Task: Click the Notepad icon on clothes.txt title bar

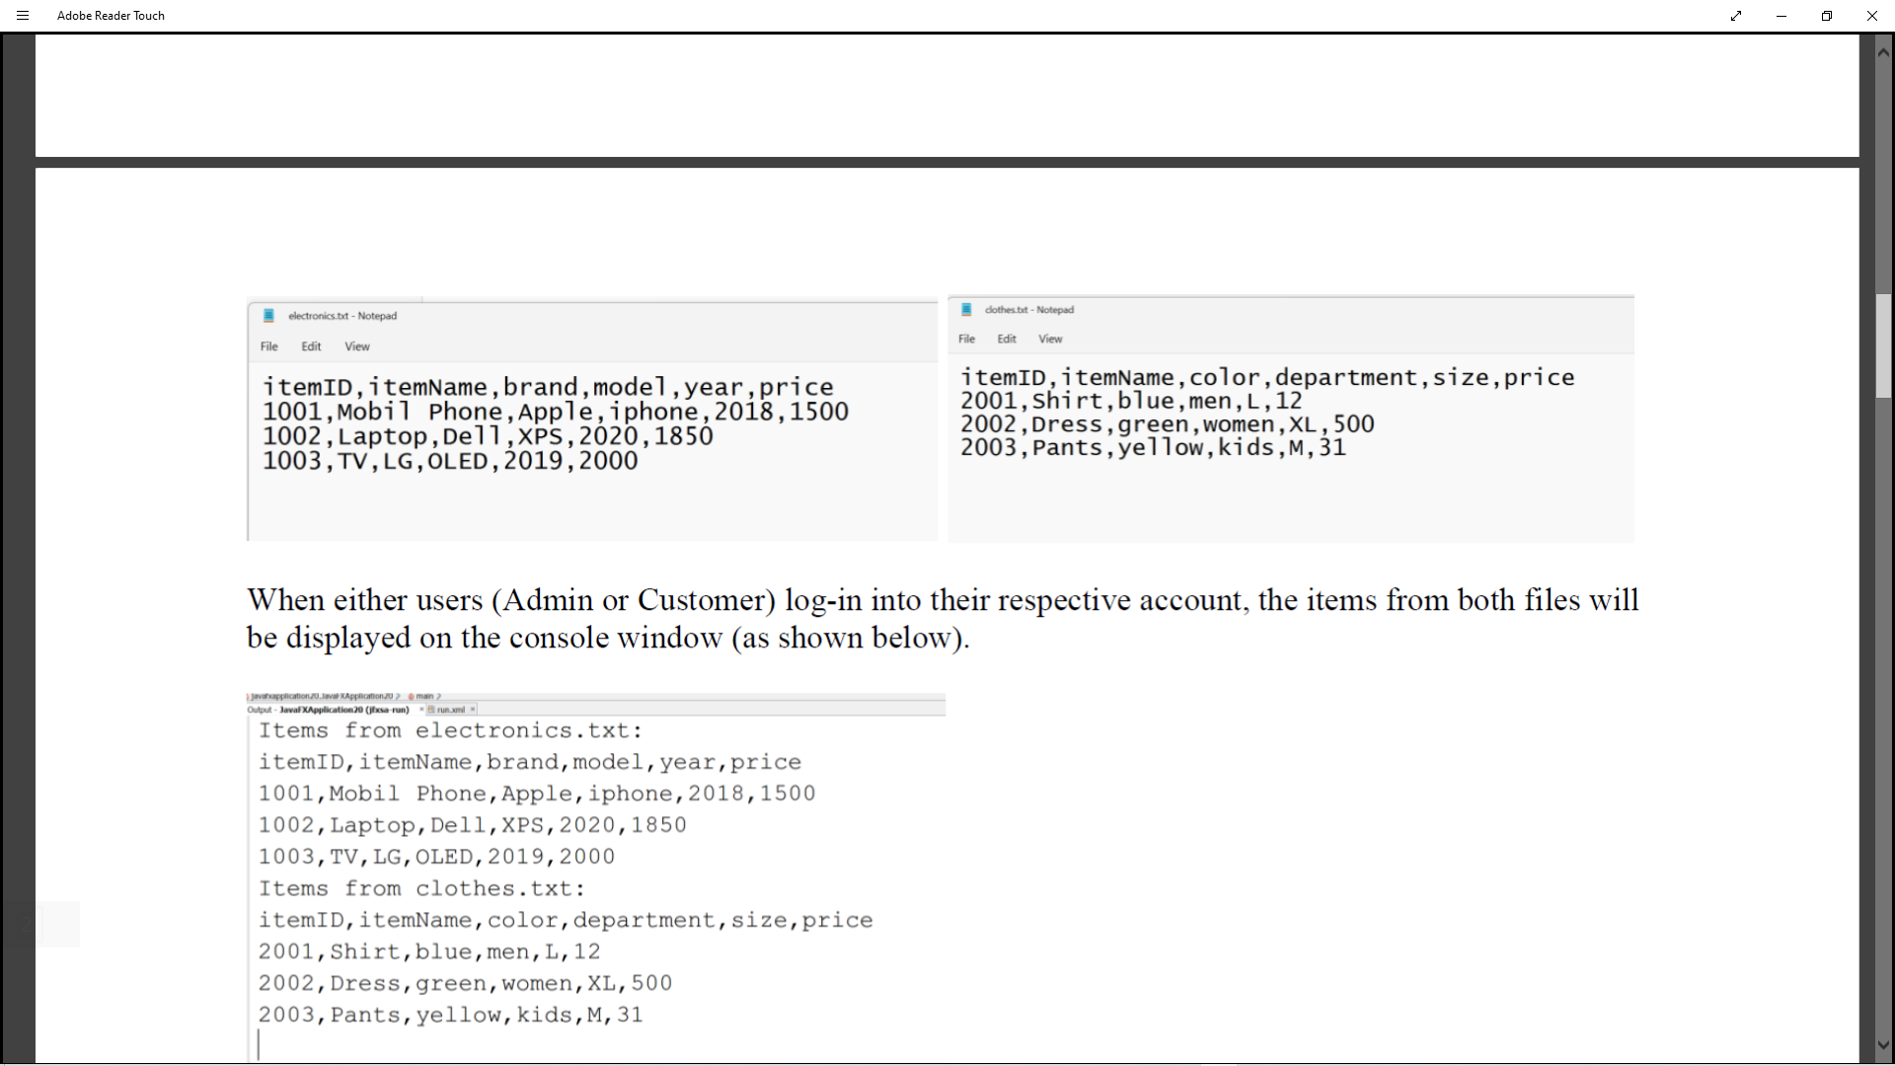Action: (967, 309)
